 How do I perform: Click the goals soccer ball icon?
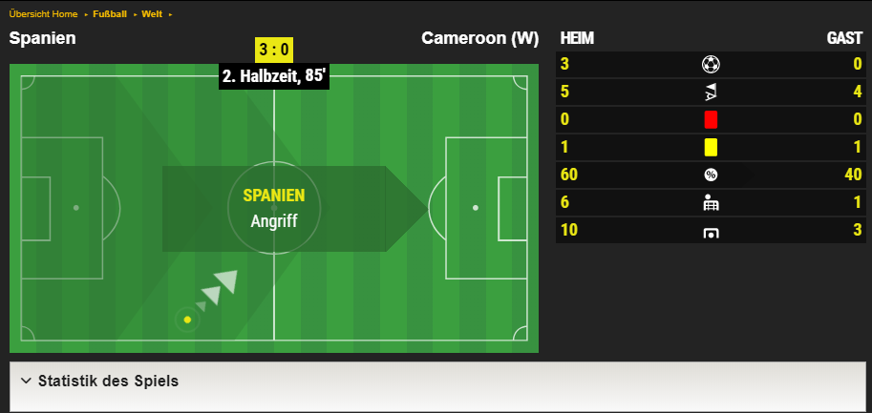pos(711,65)
